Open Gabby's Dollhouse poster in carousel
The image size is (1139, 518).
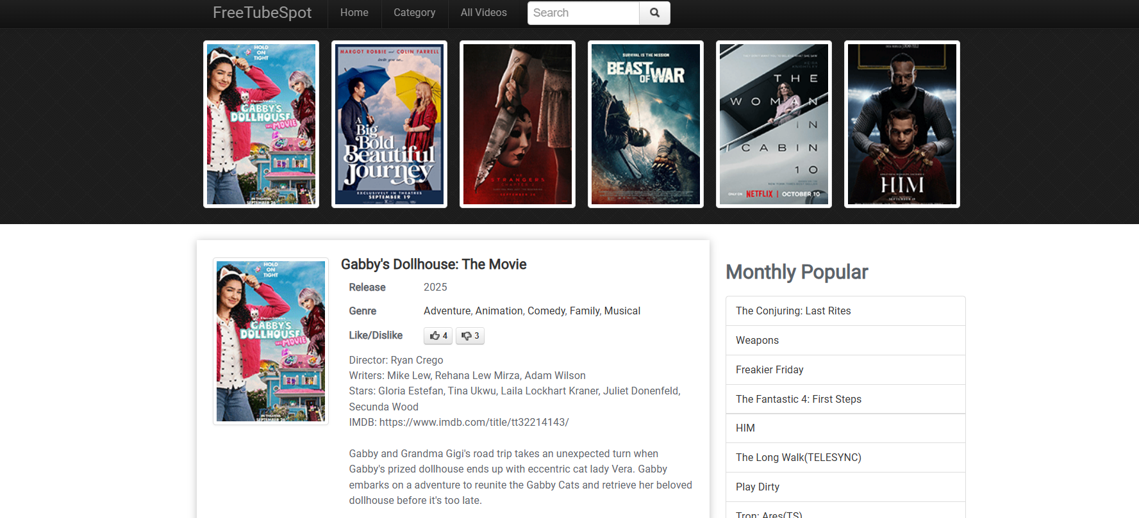[x=261, y=124]
